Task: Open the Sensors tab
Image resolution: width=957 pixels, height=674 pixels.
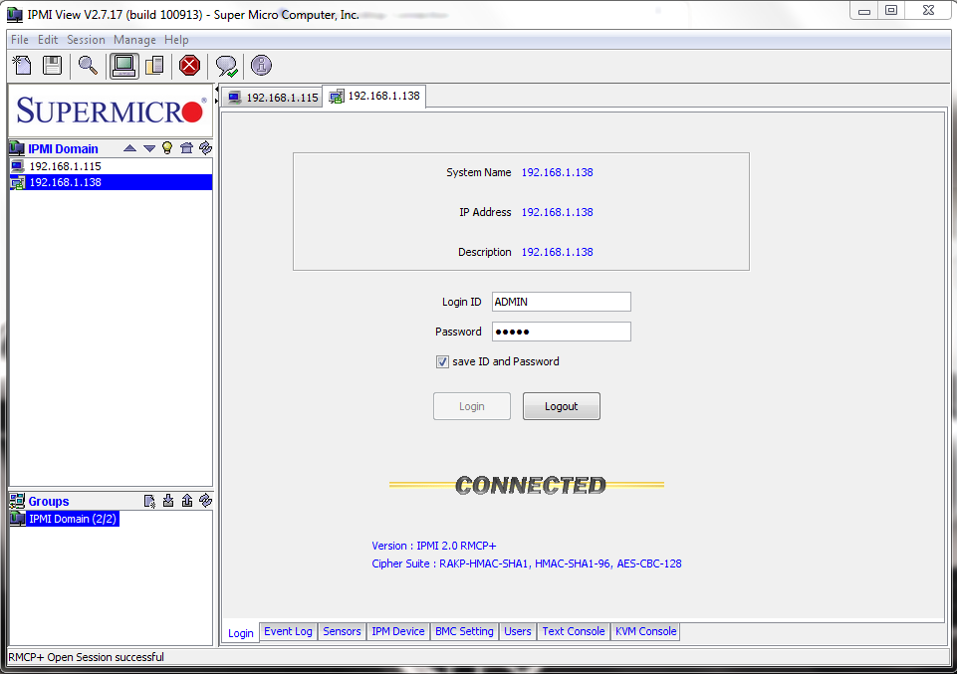Action: (x=342, y=631)
